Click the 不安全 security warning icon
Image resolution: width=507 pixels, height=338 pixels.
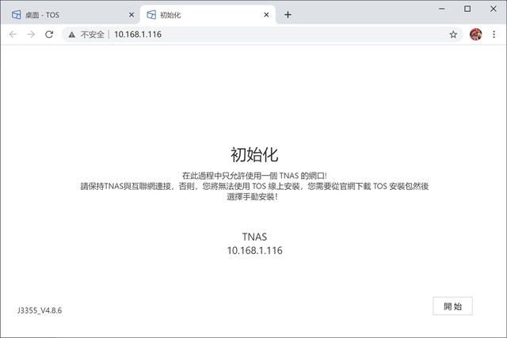pos(72,35)
